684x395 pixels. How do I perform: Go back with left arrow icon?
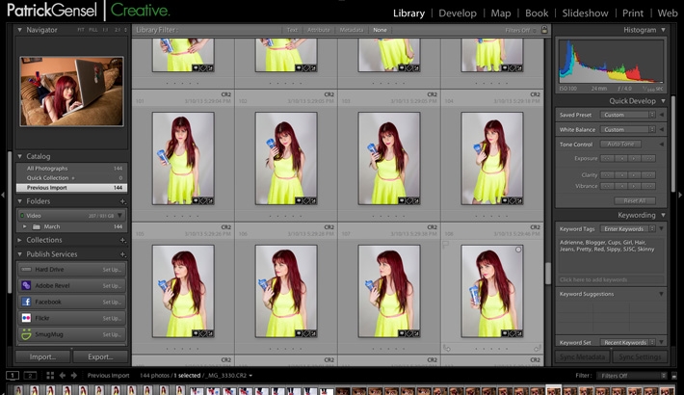point(63,376)
